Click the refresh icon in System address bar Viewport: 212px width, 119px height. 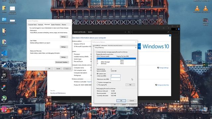(129, 32)
